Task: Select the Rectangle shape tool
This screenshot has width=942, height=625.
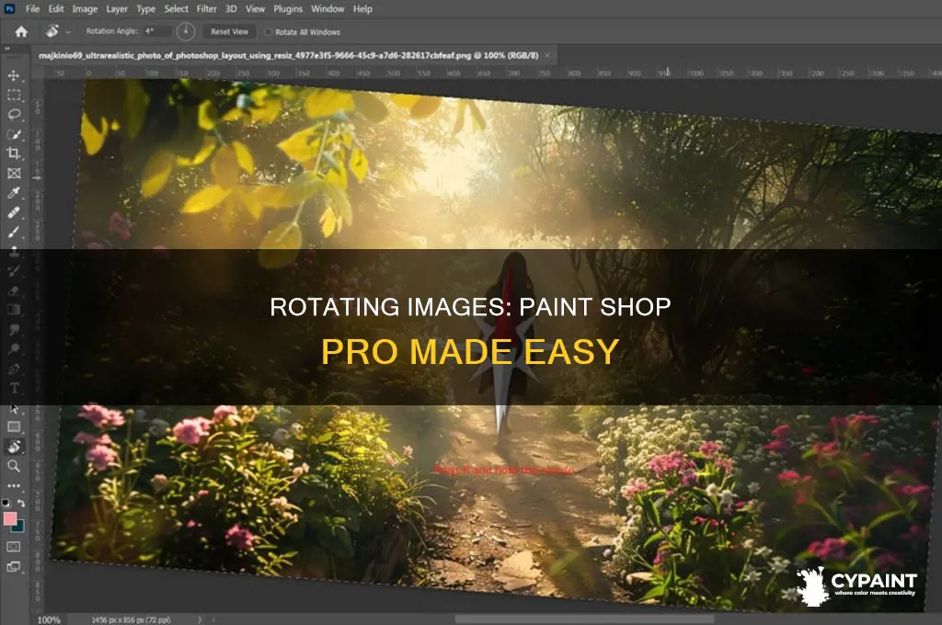Action: pos(13,426)
